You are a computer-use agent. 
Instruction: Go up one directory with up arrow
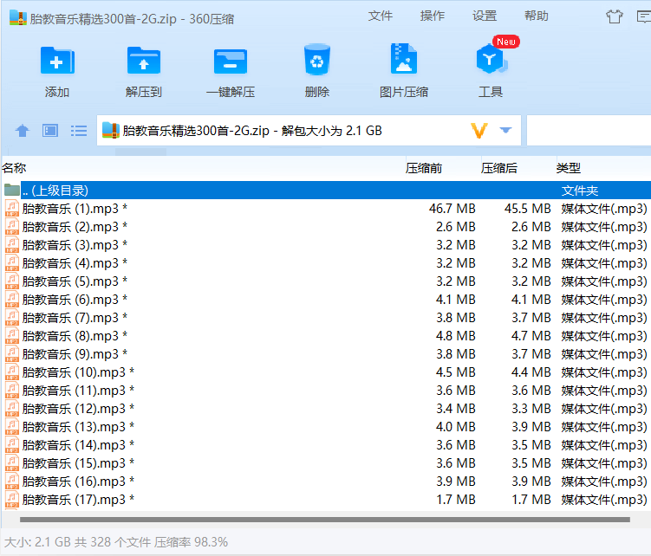[x=23, y=131]
